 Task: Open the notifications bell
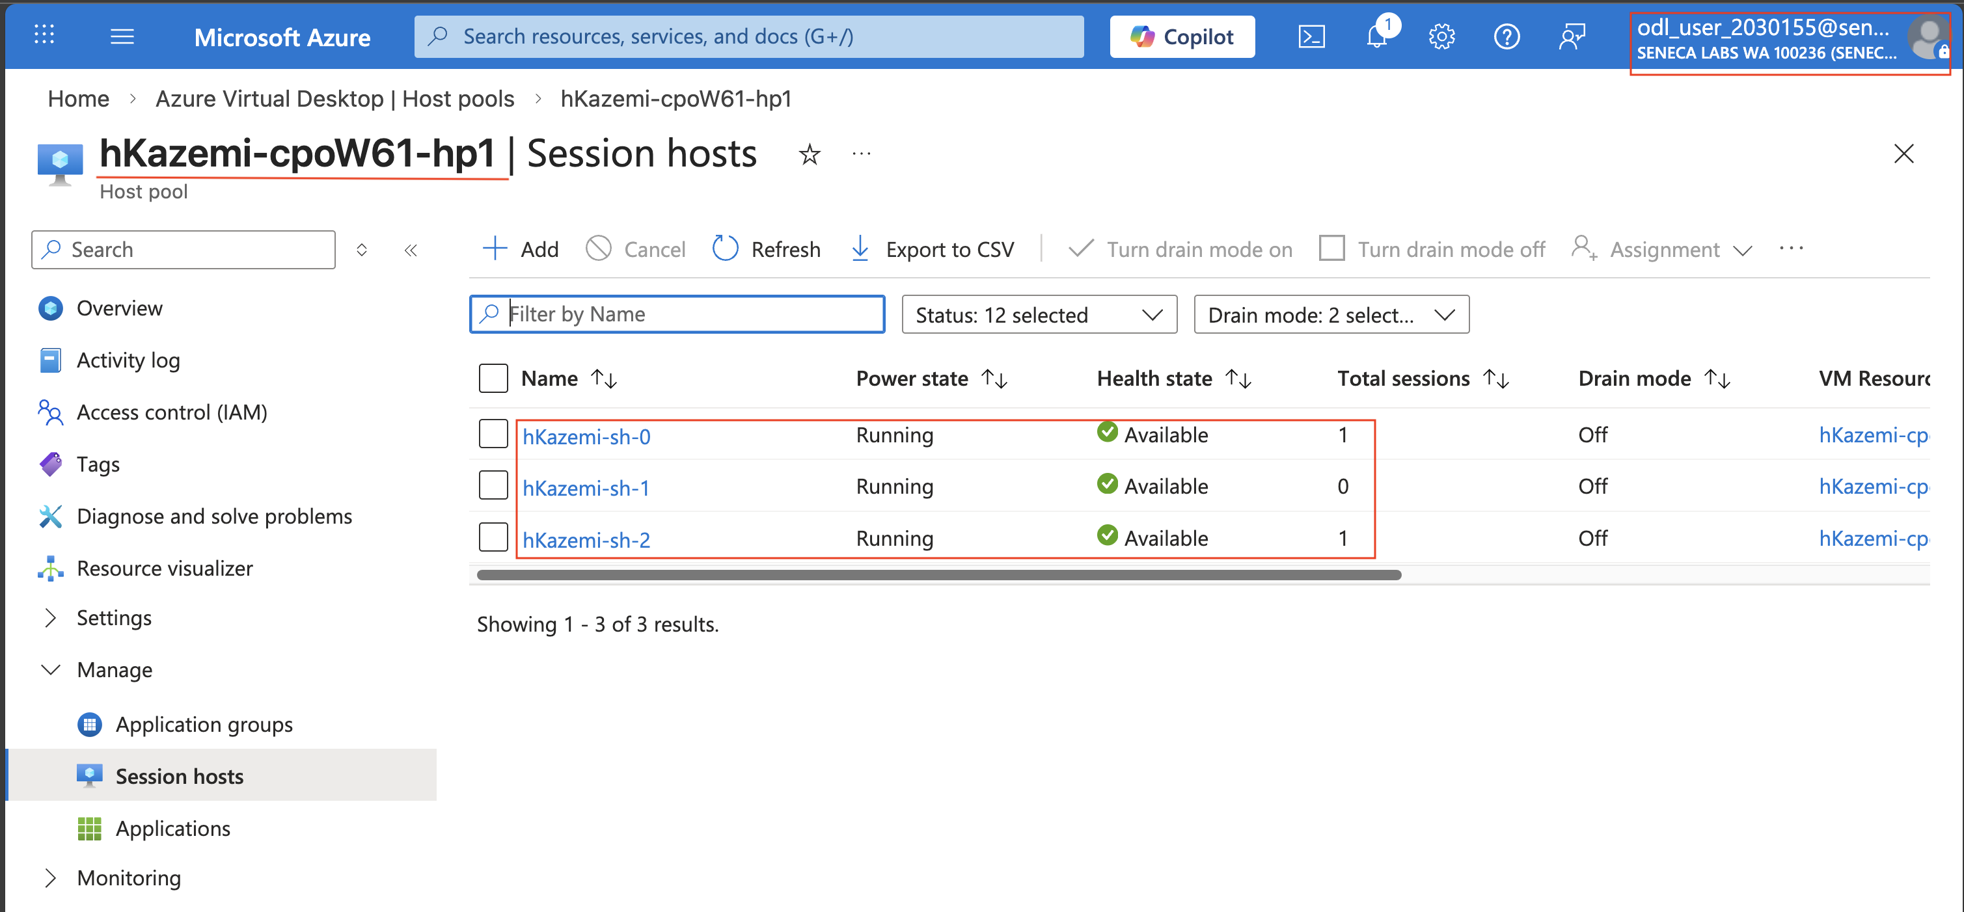point(1378,35)
